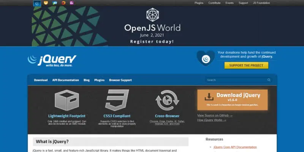Go to Download in the navigation bar
Viewport: 304px width, 152px height.
click(x=41, y=80)
